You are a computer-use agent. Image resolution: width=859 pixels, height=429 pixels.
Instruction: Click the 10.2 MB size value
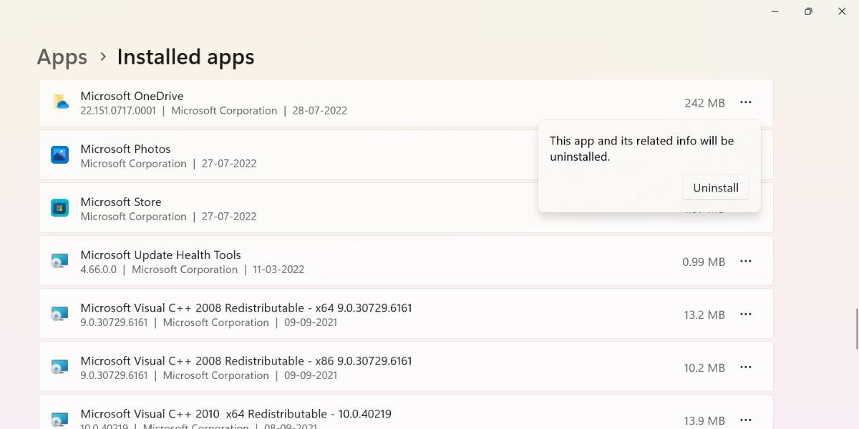coord(704,368)
